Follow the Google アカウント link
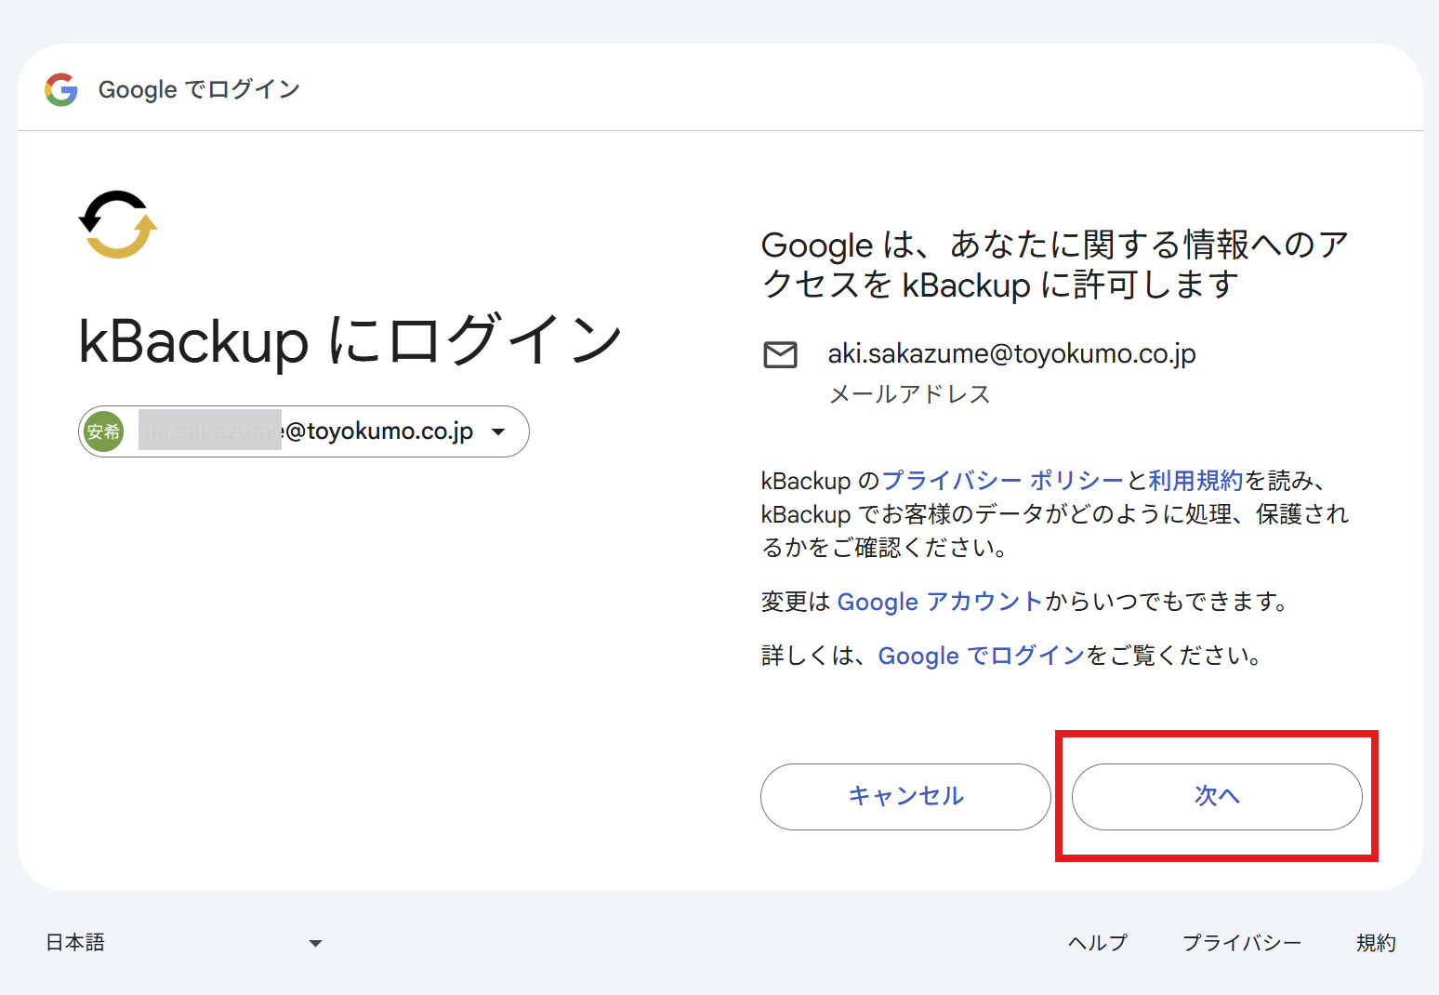1439x995 pixels. pyautogui.click(x=939, y=602)
